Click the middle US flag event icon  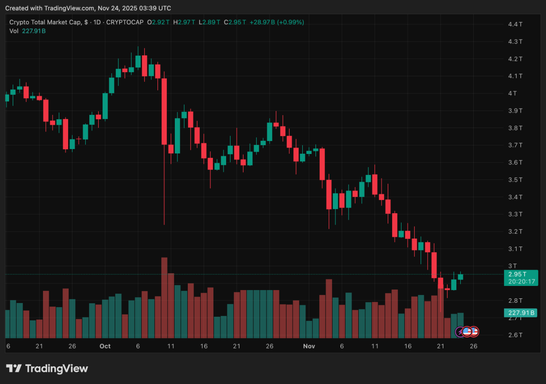click(467, 332)
